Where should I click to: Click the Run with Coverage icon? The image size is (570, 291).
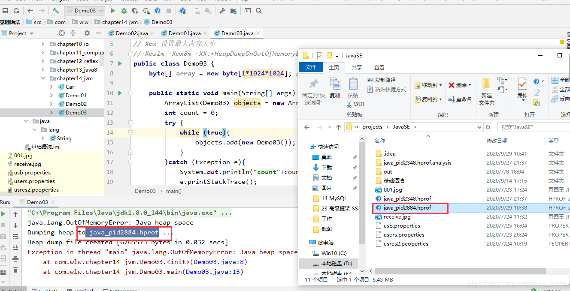pos(135,11)
